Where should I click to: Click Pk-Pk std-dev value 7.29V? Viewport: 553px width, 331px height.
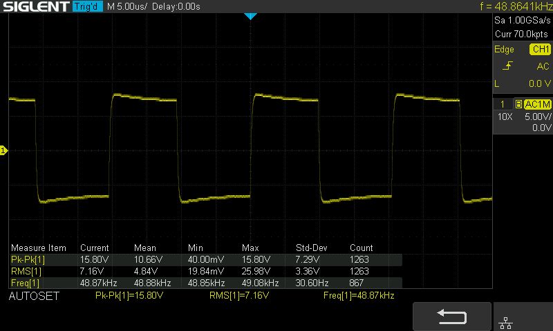pyautogui.click(x=308, y=259)
